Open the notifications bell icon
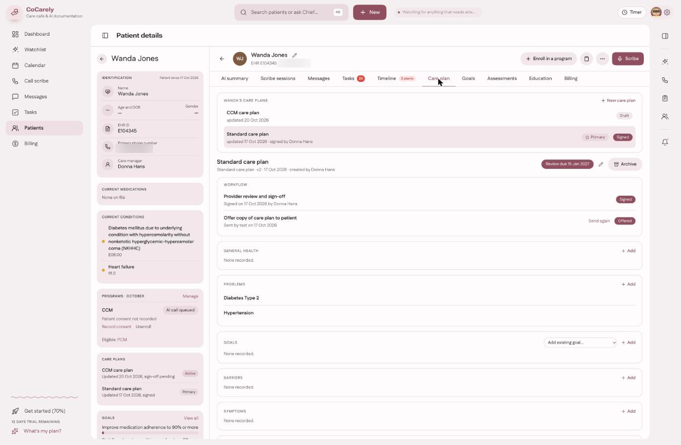 [665, 143]
